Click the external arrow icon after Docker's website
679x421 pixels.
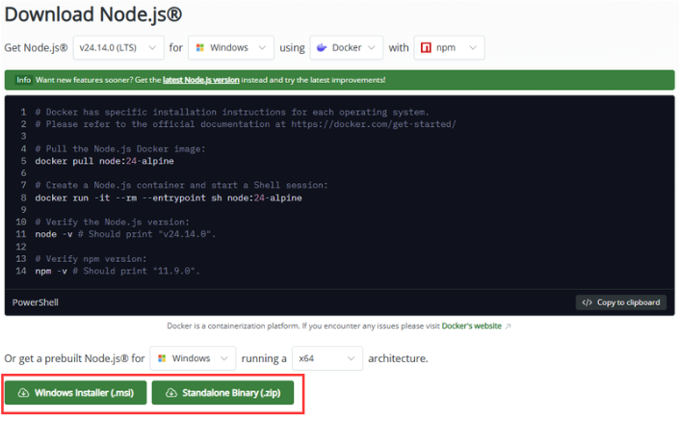[x=508, y=327]
